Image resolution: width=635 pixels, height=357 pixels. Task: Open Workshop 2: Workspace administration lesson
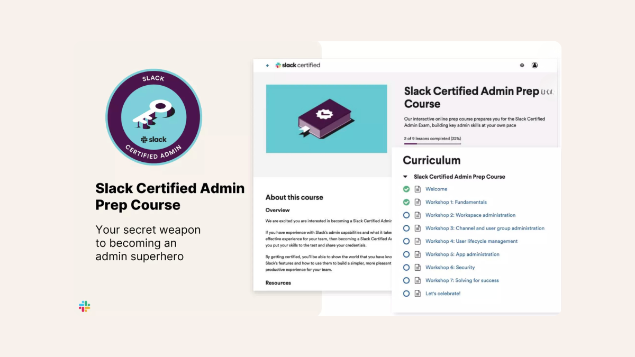point(470,215)
